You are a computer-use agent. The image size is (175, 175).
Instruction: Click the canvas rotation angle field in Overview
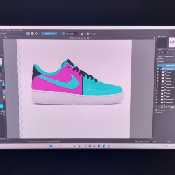point(162,52)
